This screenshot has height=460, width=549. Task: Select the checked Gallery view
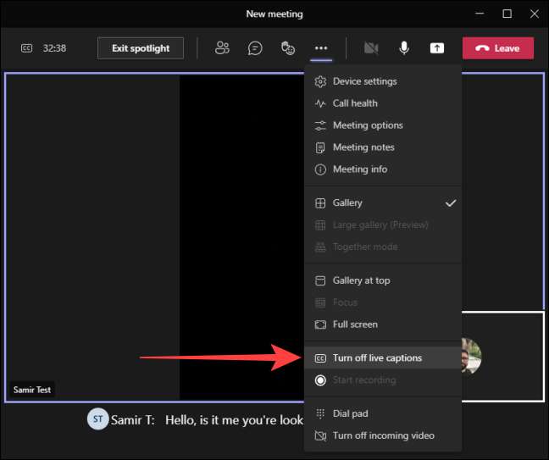pyautogui.click(x=347, y=203)
